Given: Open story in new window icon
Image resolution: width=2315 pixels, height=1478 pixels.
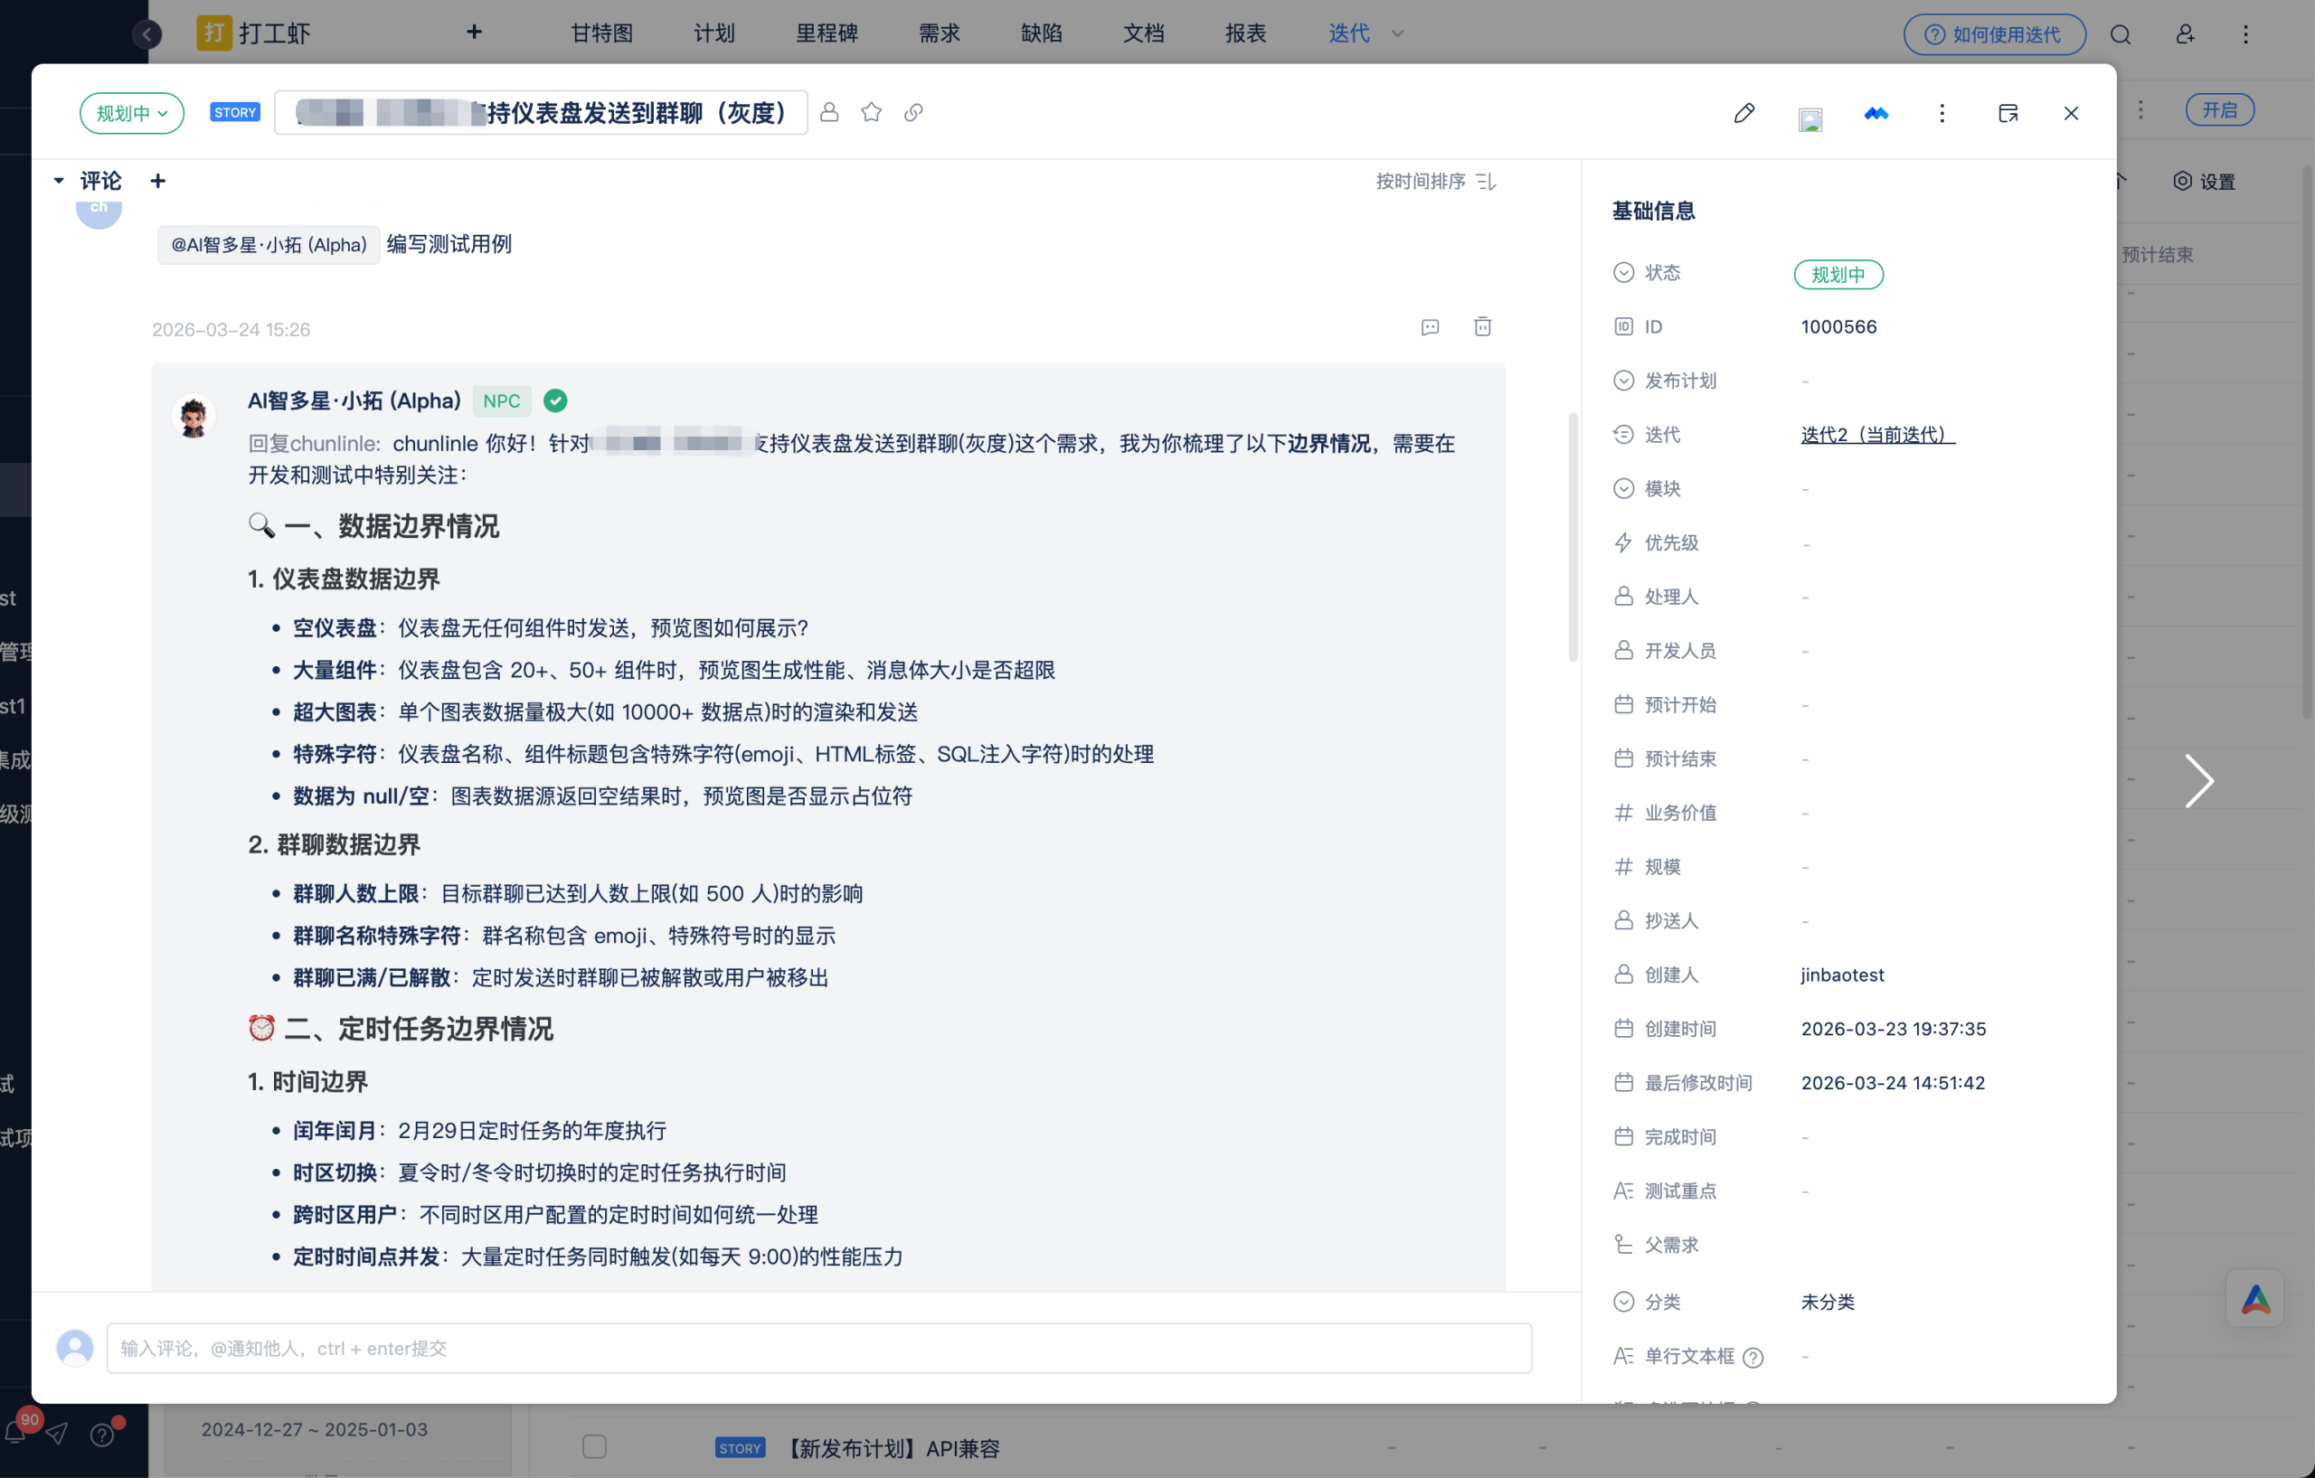Looking at the screenshot, I should click(x=2008, y=113).
